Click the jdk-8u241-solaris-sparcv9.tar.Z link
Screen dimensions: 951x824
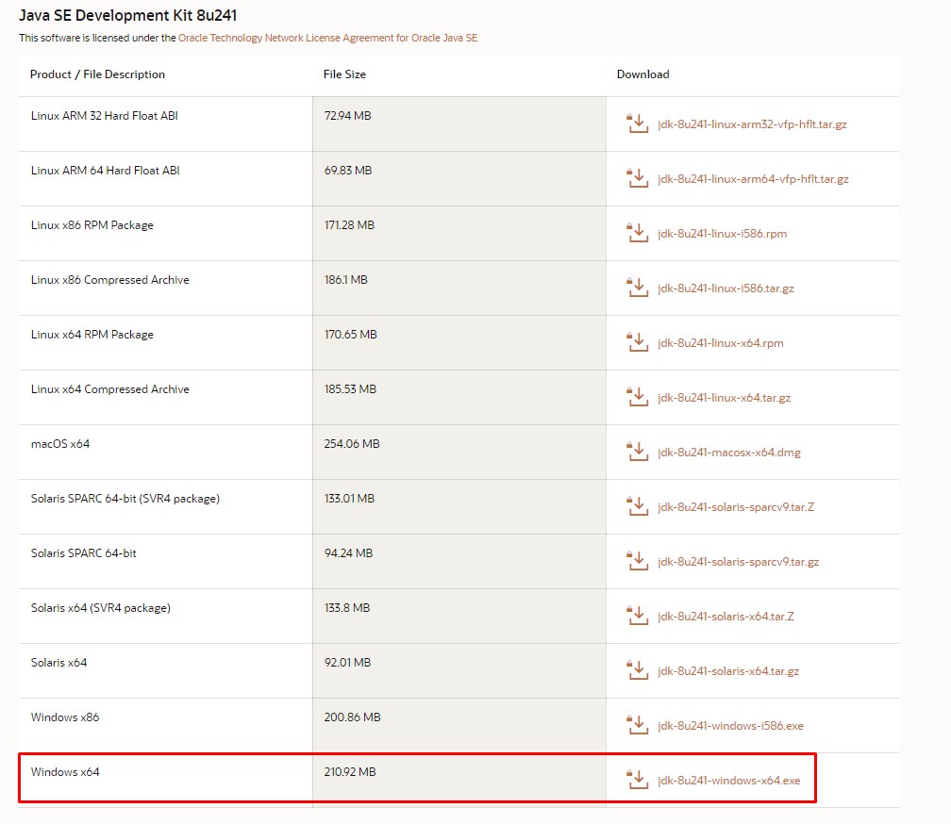736,507
